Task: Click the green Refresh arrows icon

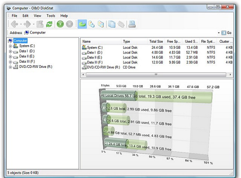Action: coord(49,24)
